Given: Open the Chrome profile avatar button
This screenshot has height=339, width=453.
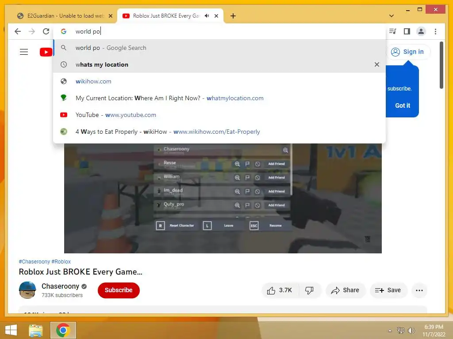Looking at the screenshot, I should (x=421, y=31).
